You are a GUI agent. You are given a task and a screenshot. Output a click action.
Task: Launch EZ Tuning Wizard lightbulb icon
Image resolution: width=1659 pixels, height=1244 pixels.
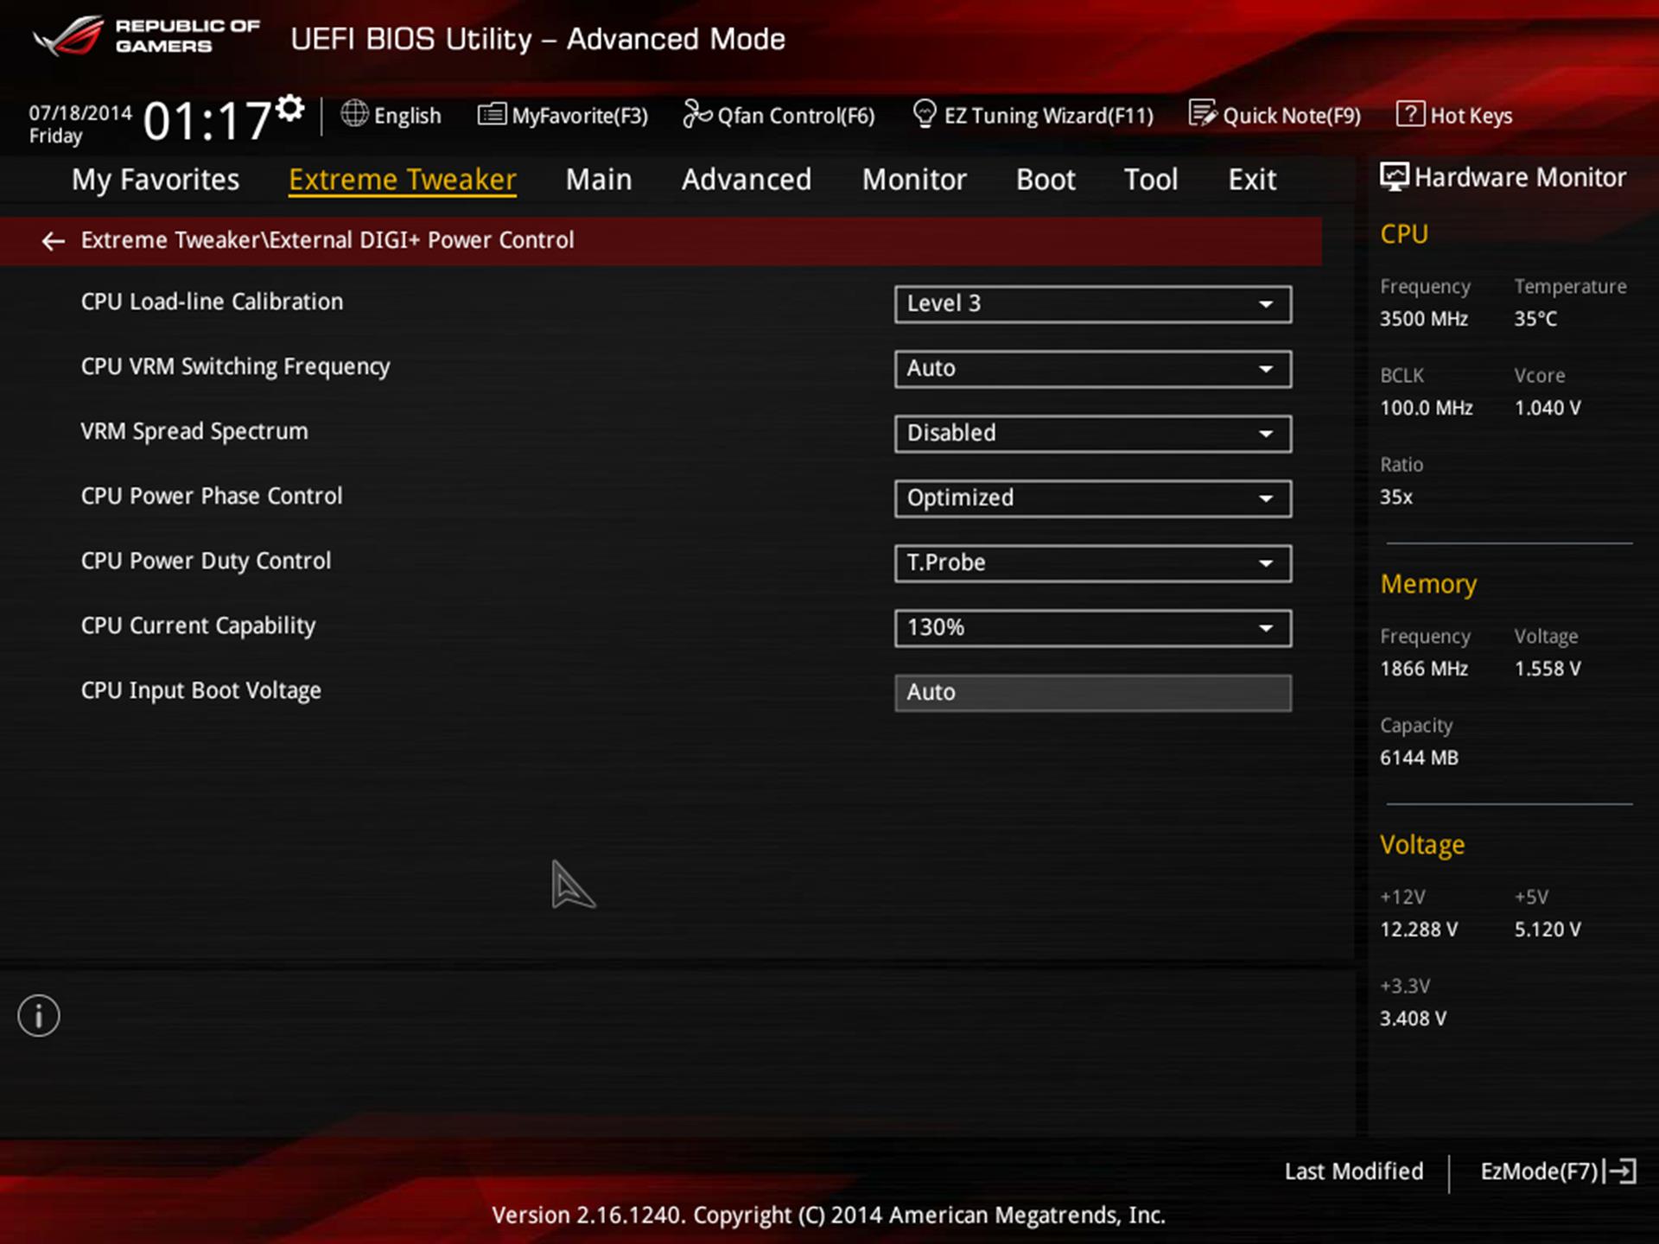[x=925, y=114]
